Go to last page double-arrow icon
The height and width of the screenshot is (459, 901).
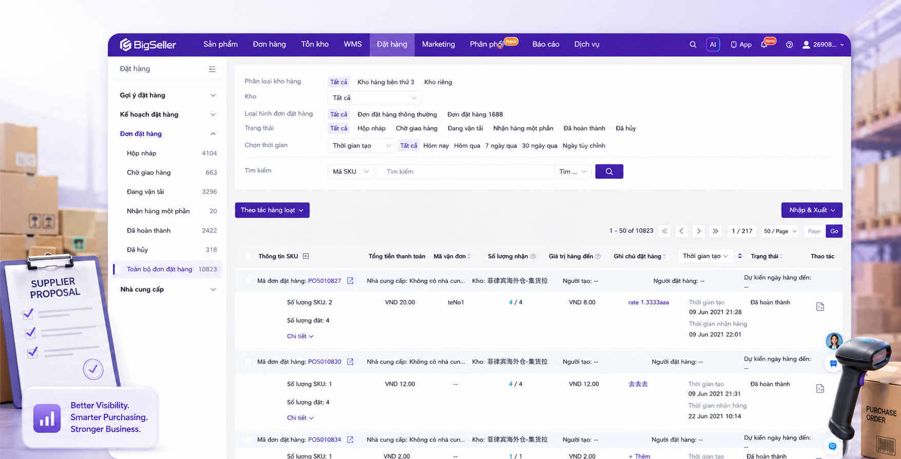(x=715, y=231)
